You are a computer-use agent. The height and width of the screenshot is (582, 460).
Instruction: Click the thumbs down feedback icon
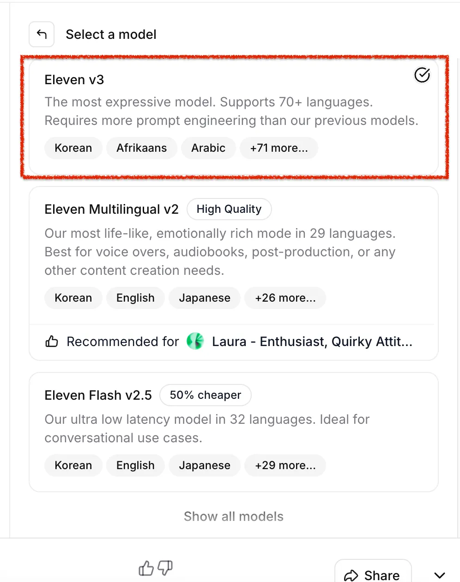[x=165, y=568]
